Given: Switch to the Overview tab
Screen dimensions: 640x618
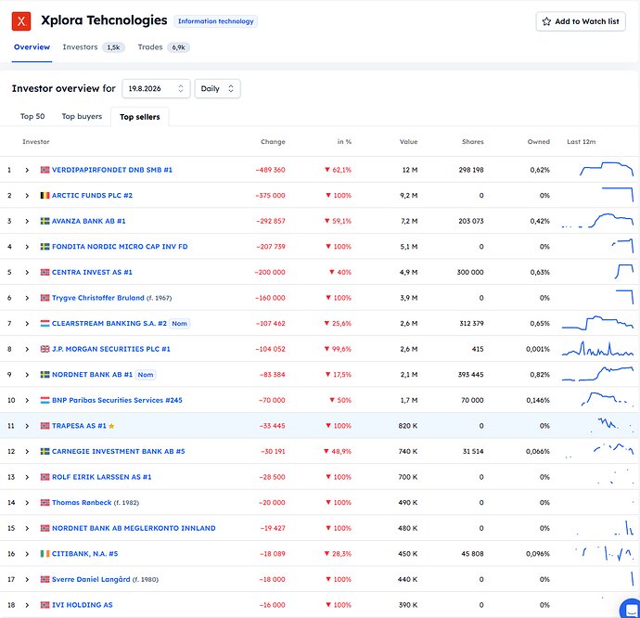Looking at the screenshot, I should coord(32,47).
